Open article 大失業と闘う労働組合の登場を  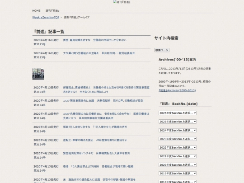99,53
